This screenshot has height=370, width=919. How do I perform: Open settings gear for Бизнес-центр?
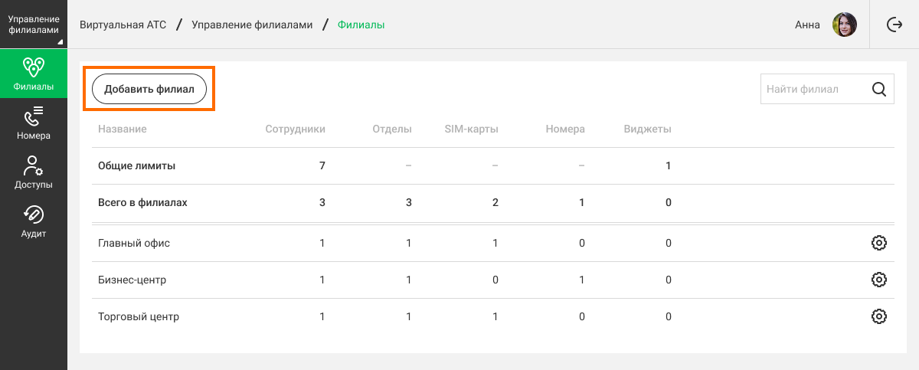879,280
